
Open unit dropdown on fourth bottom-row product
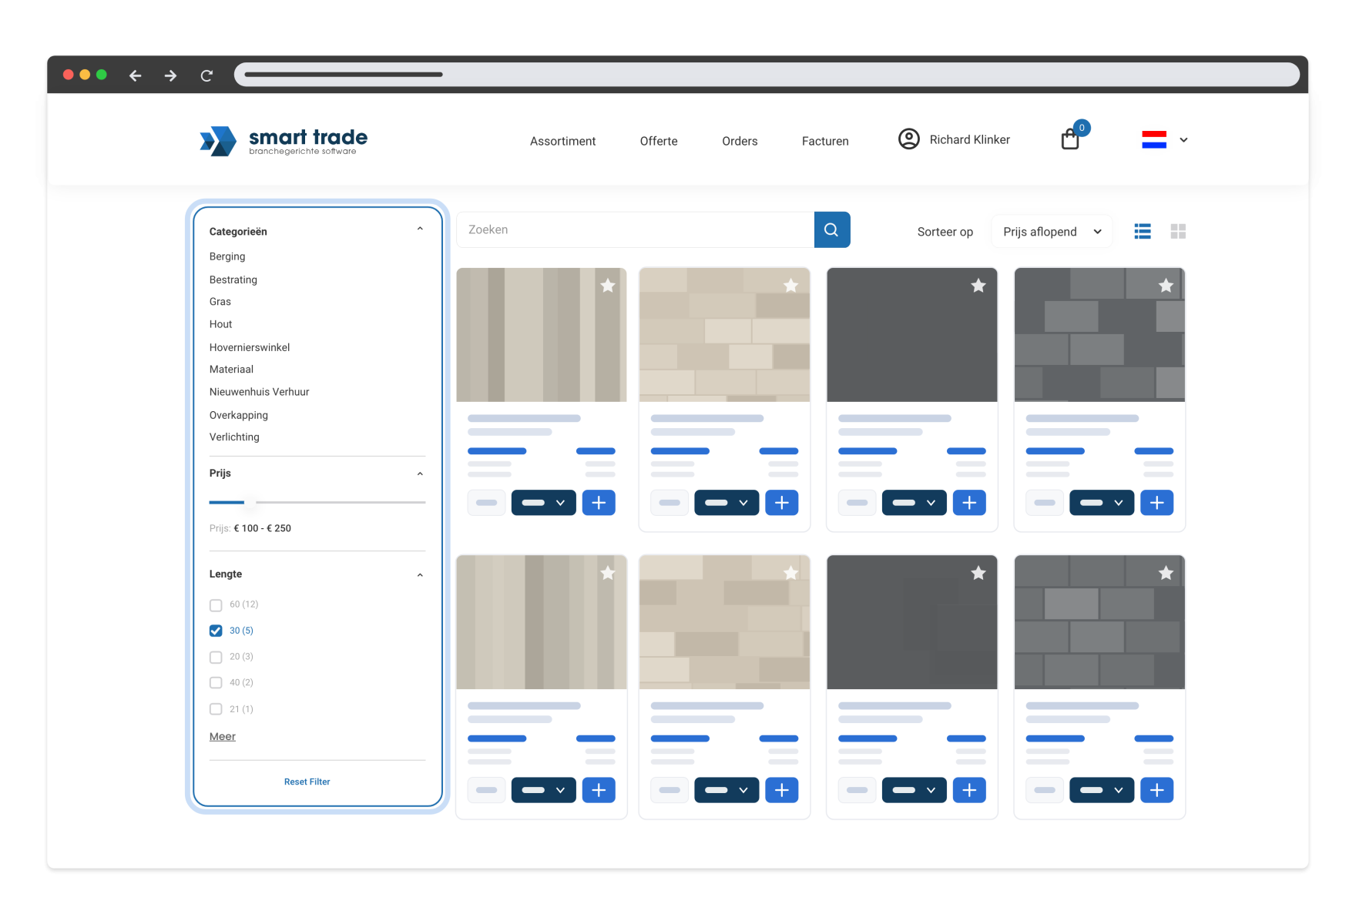click(1102, 790)
